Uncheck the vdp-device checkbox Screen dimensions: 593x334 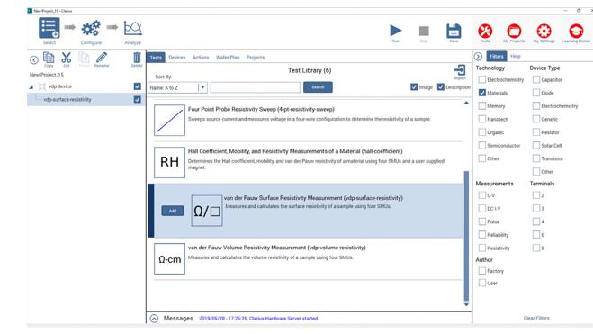[x=138, y=86]
